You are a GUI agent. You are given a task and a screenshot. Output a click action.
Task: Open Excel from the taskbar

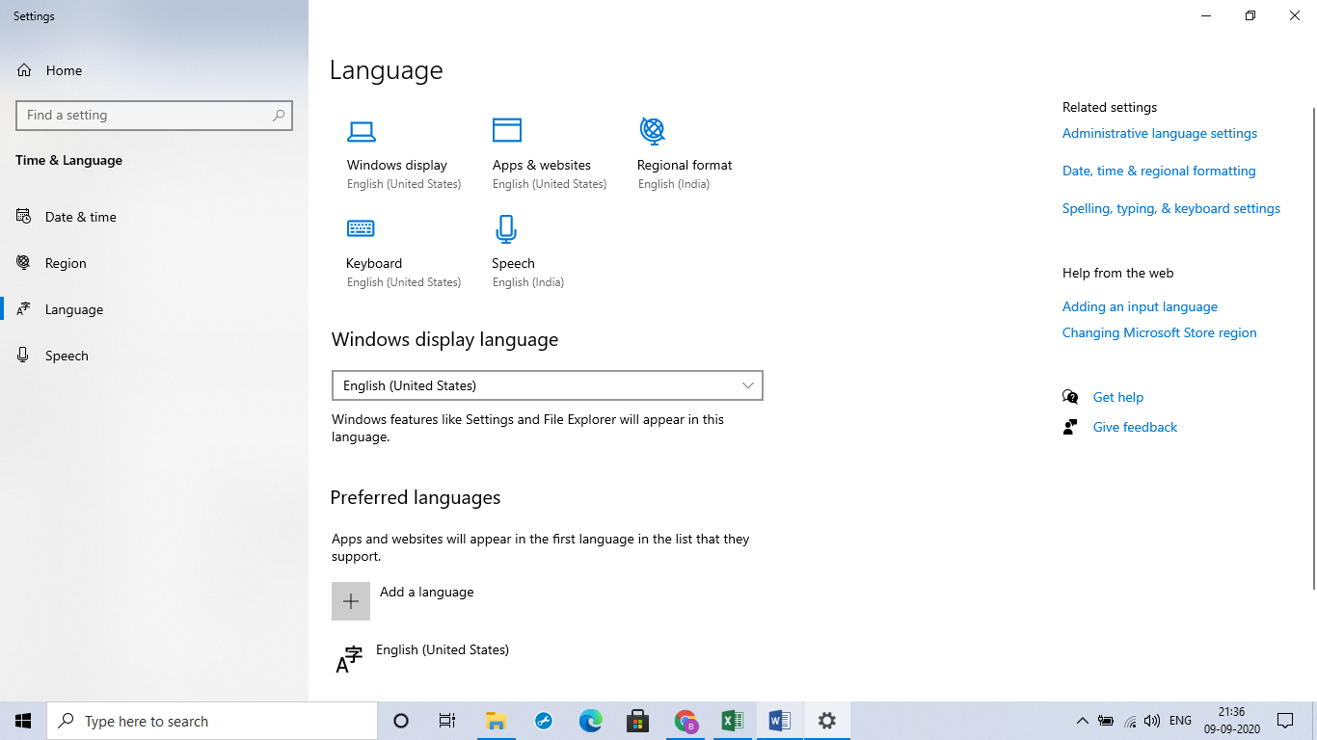point(732,720)
